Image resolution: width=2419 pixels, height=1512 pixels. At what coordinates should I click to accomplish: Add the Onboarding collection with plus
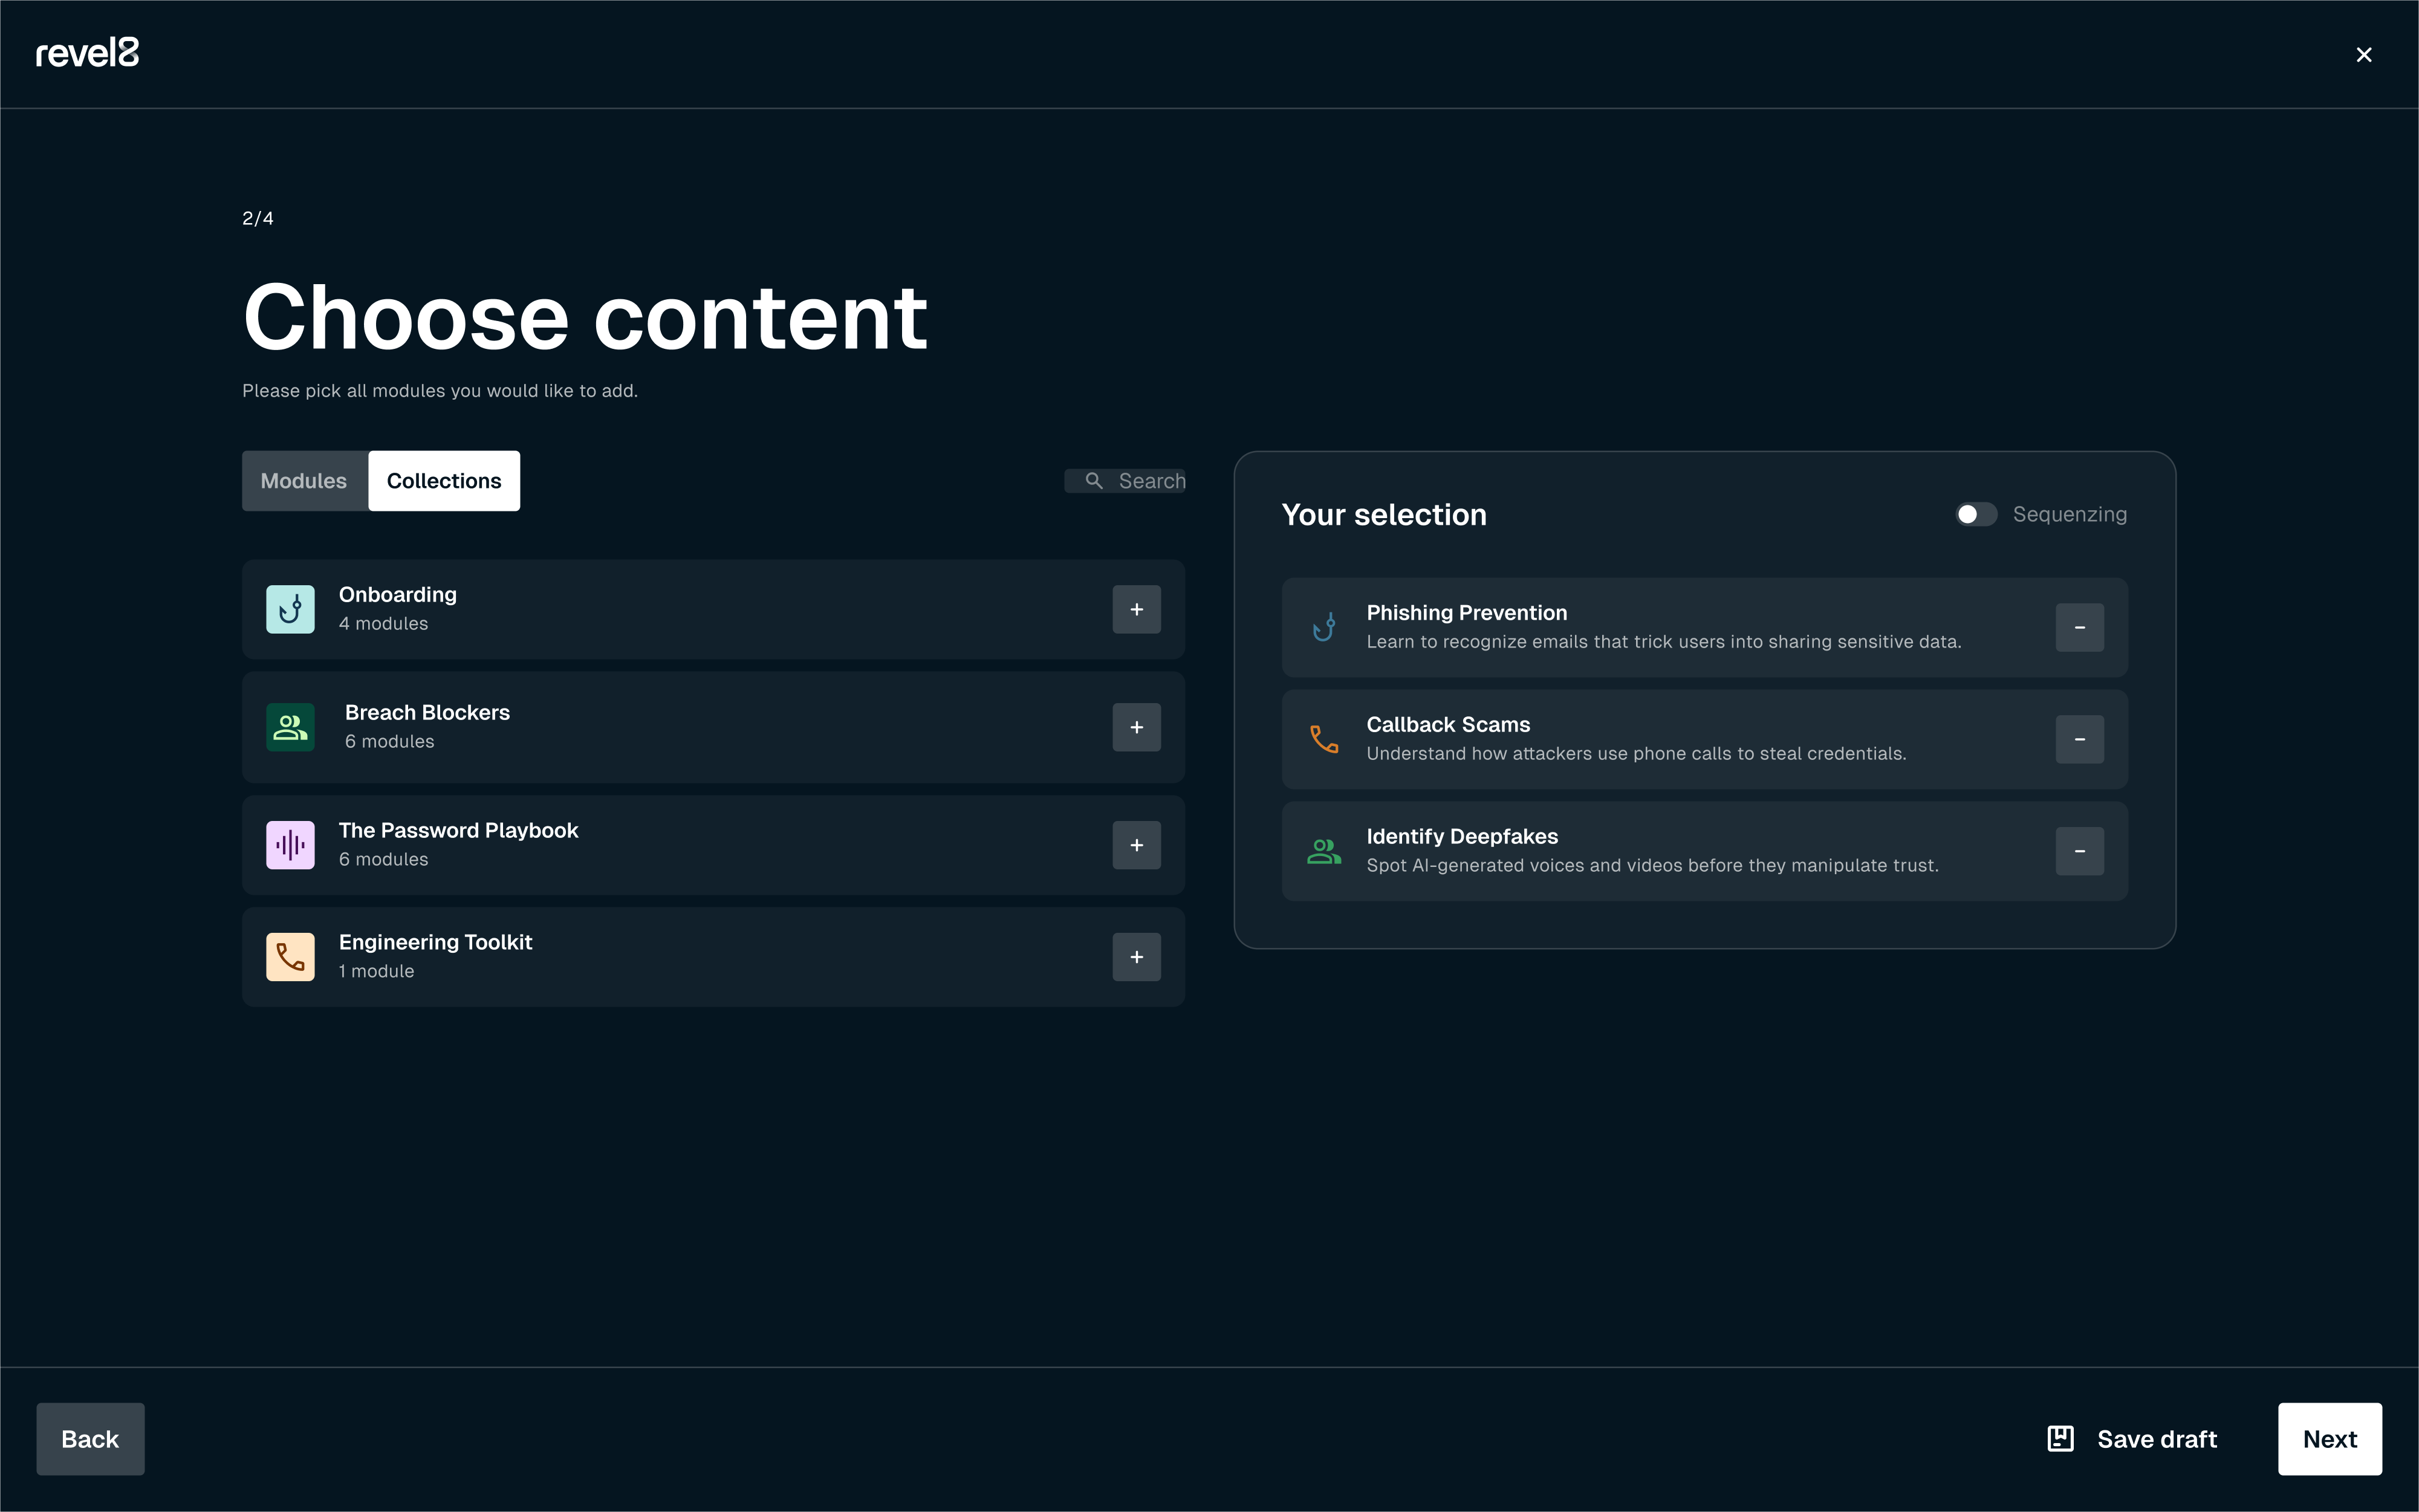[1136, 609]
